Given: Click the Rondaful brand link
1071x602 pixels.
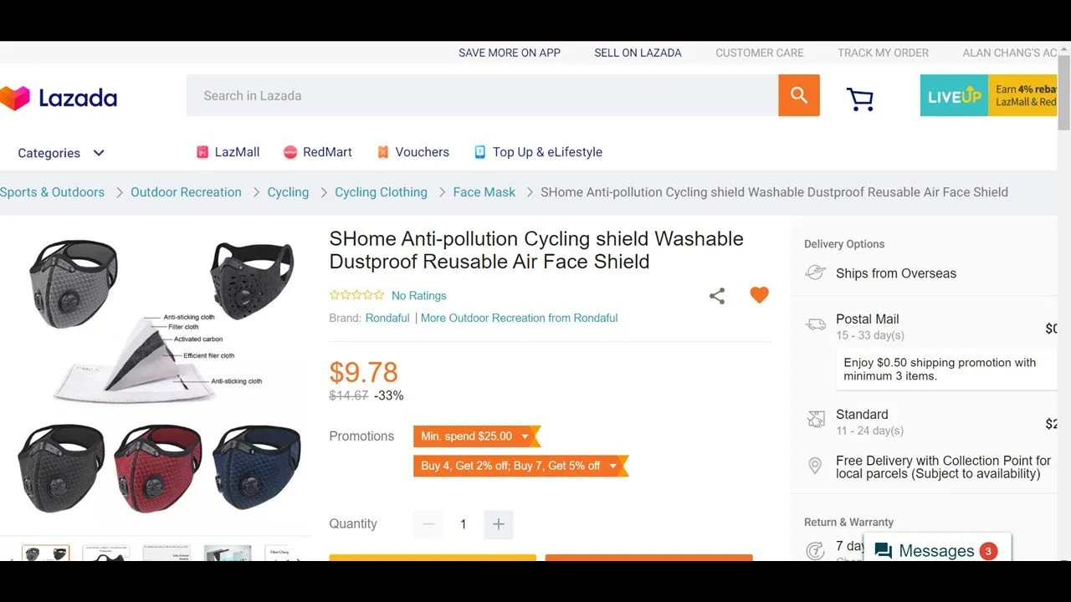Looking at the screenshot, I should coord(387,318).
